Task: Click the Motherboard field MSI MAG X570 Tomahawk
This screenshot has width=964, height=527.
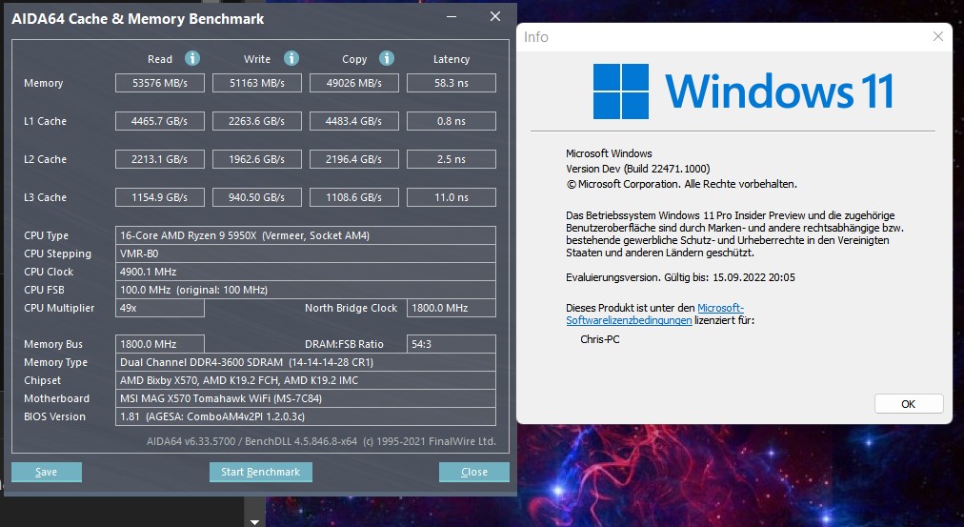Action: coord(306,398)
